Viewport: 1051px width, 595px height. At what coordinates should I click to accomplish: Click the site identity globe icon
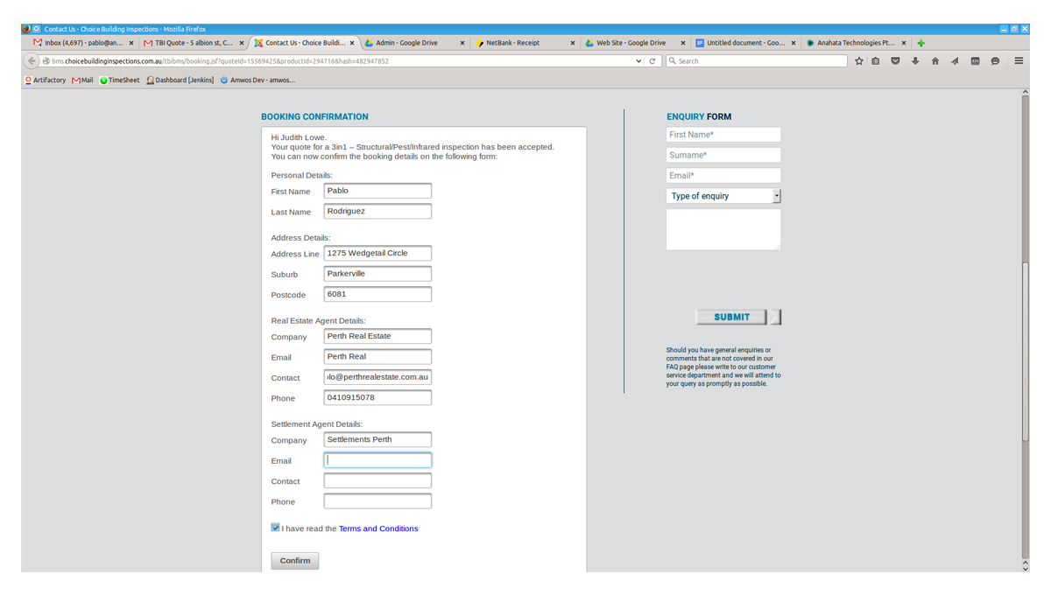46,61
